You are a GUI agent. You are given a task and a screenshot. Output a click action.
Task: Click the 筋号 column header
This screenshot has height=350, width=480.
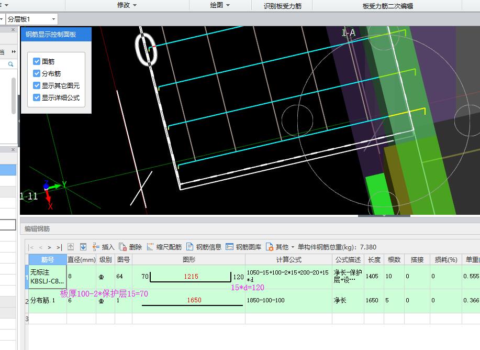point(48,259)
